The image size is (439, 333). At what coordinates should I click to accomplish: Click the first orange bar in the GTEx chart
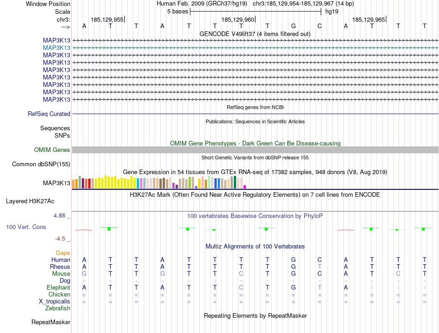(x=73, y=184)
